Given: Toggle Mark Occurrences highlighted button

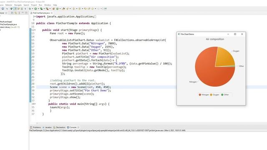Looking at the screenshot, I should 15,9.
